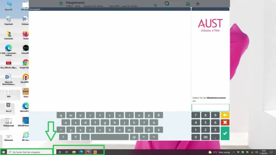Expand the system tray hidden icons chevron
276x155 pixels.
pyautogui.click(x=233, y=152)
